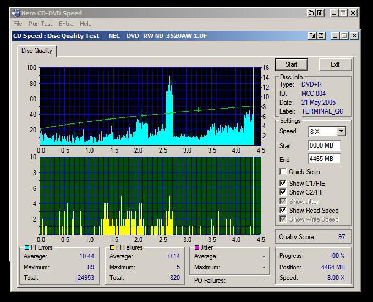Click the PO Failures label
The image size is (373, 302).
tap(210, 281)
